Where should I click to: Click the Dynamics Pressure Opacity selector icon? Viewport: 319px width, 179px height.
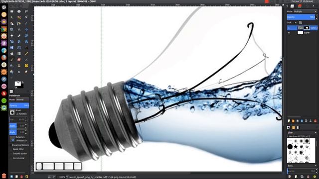[12, 139]
